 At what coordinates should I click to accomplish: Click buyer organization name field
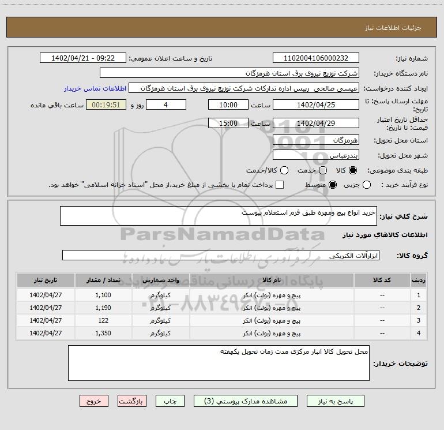pos(229,73)
